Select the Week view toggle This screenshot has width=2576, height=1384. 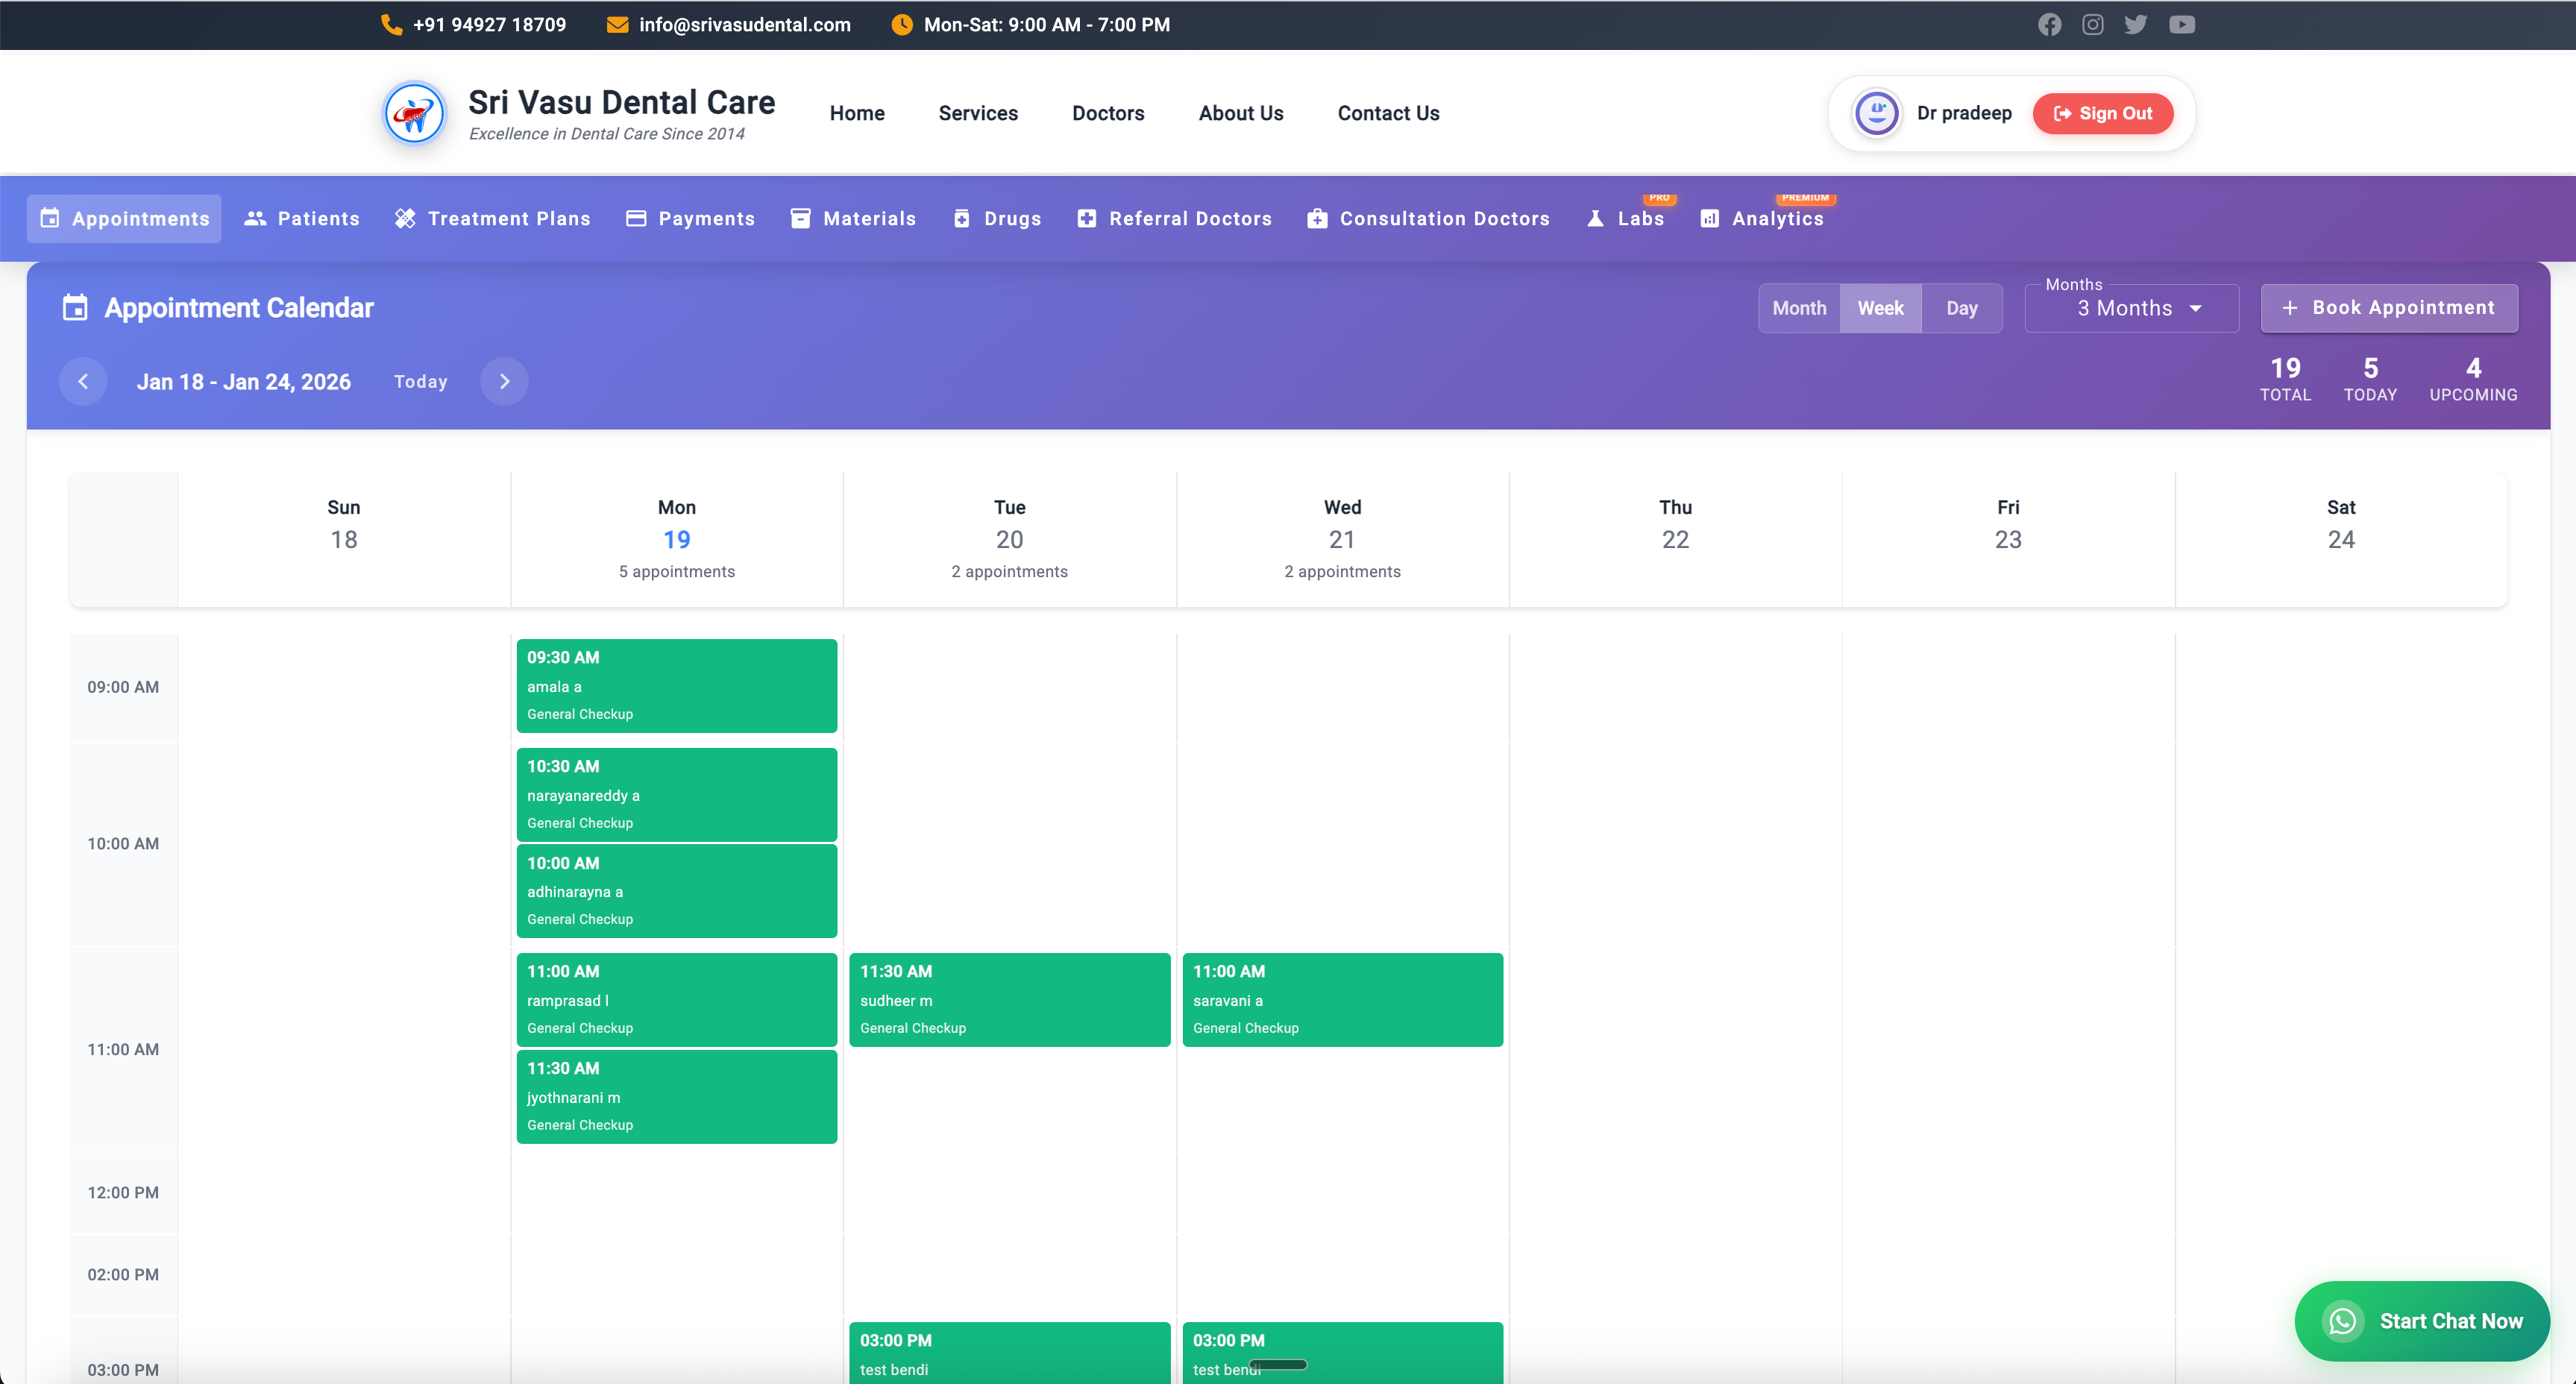(x=1880, y=308)
